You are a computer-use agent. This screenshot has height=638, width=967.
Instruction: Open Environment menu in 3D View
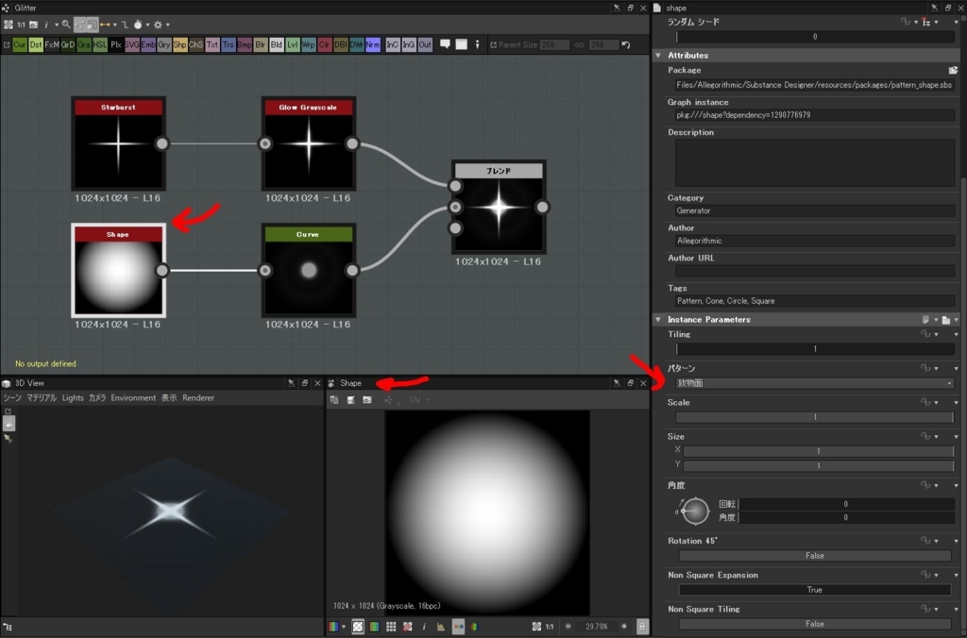pos(133,398)
